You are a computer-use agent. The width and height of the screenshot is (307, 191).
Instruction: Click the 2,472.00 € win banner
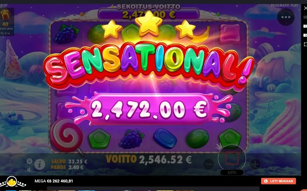point(149,109)
